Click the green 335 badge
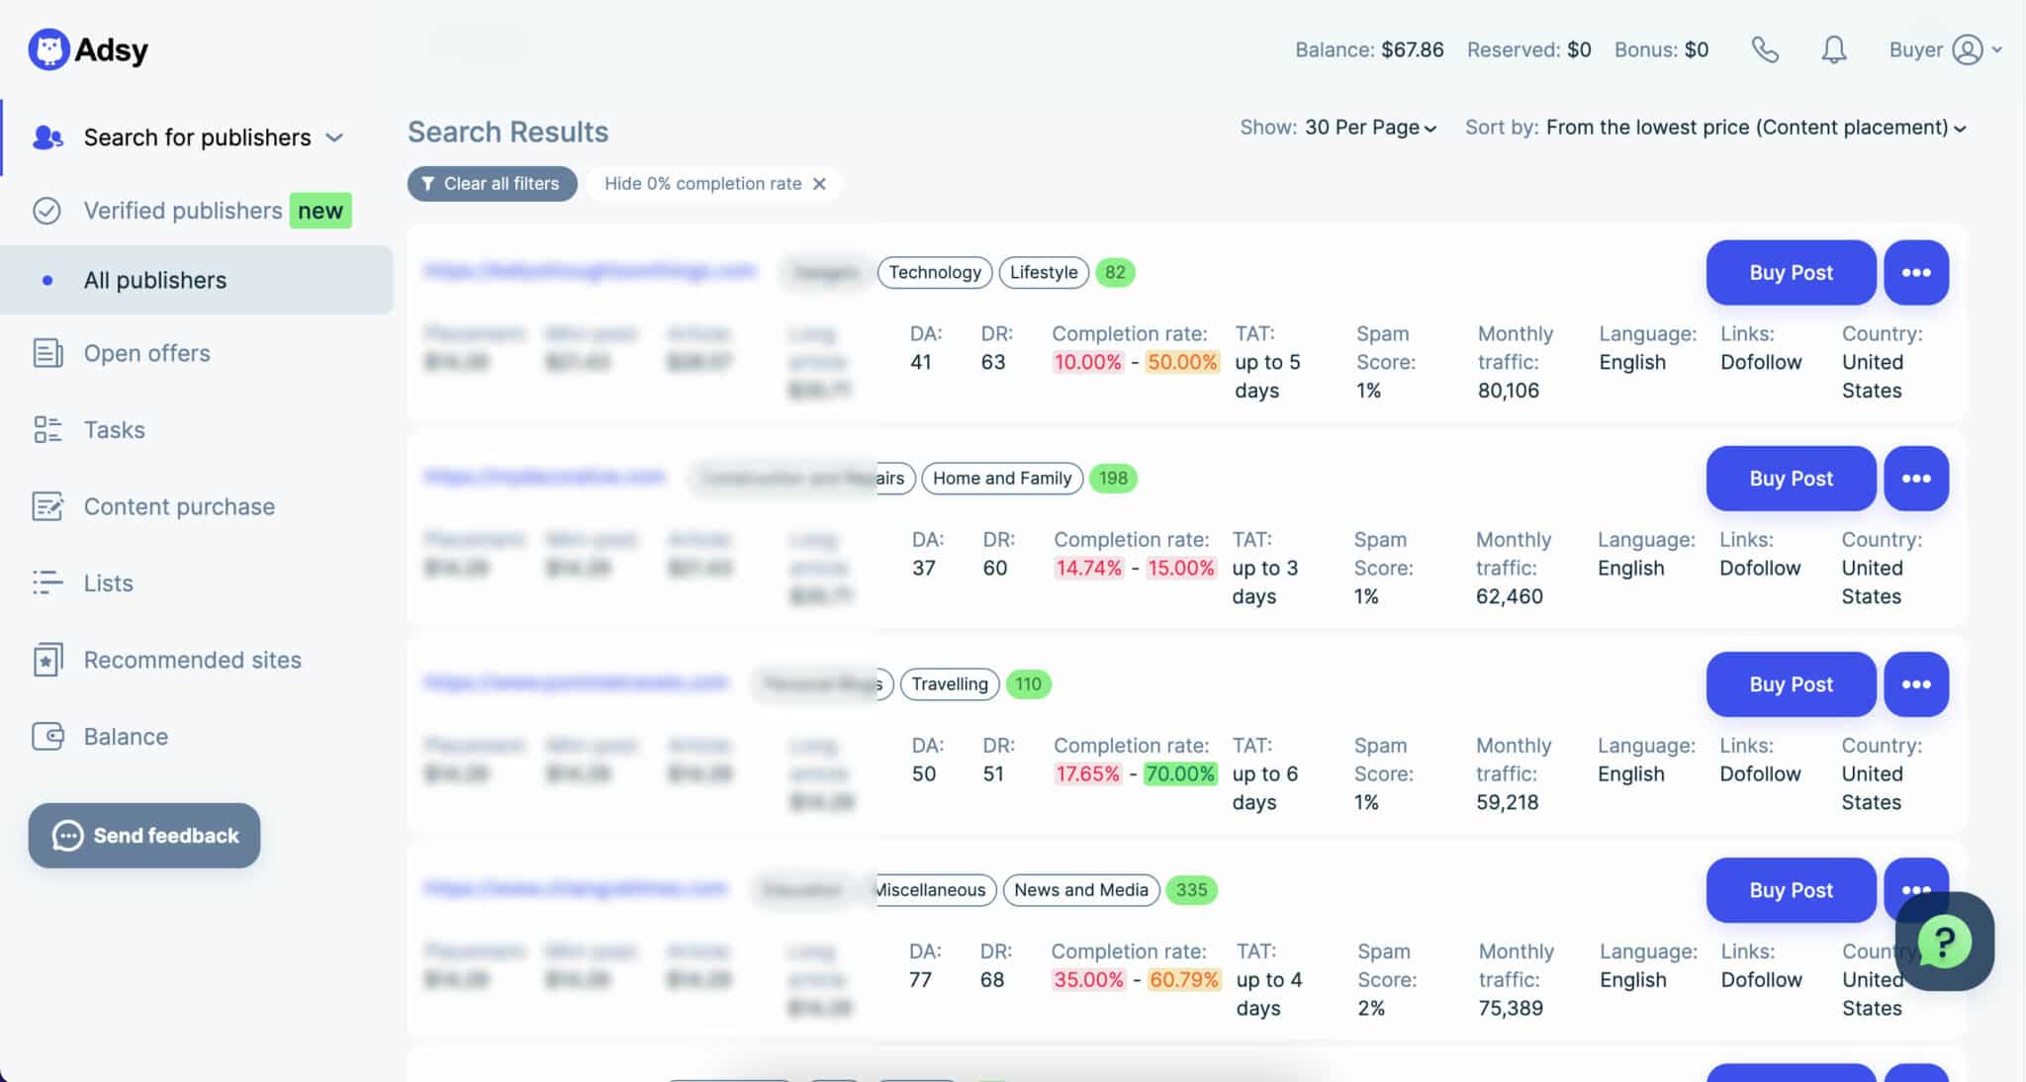The width and height of the screenshot is (2026, 1082). pos(1191,889)
